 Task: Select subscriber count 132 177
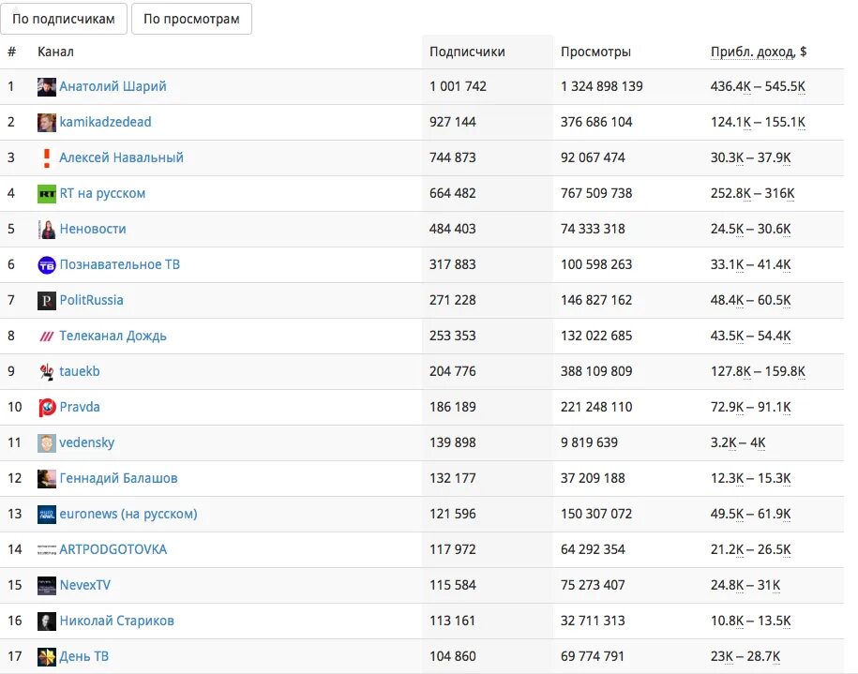(452, 478)
